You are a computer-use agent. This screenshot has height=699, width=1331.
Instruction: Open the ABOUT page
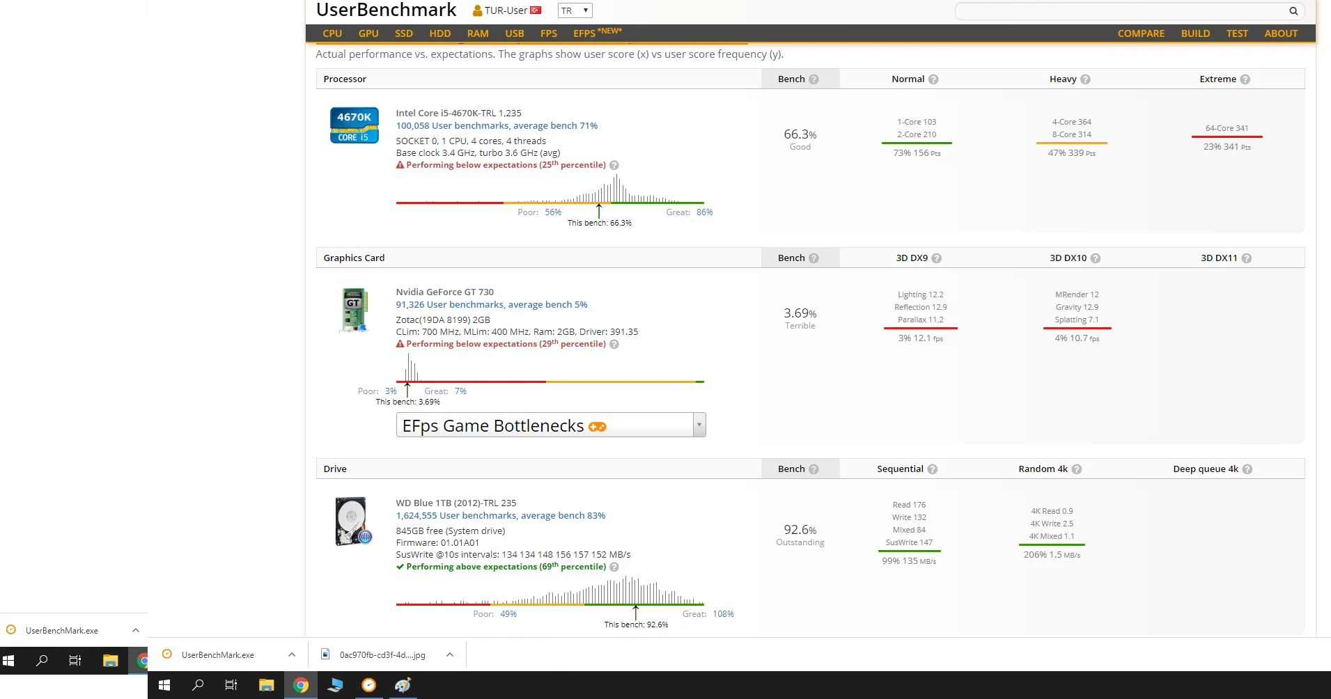pos(1281,33)
